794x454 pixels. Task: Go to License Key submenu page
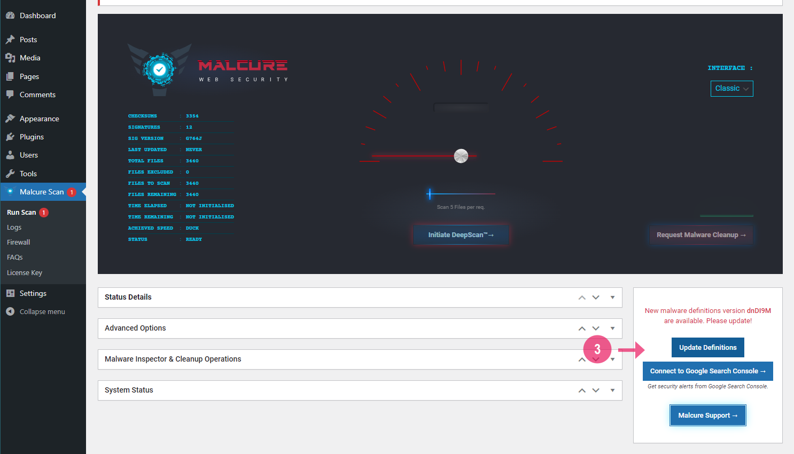click(x=25, y=272)
